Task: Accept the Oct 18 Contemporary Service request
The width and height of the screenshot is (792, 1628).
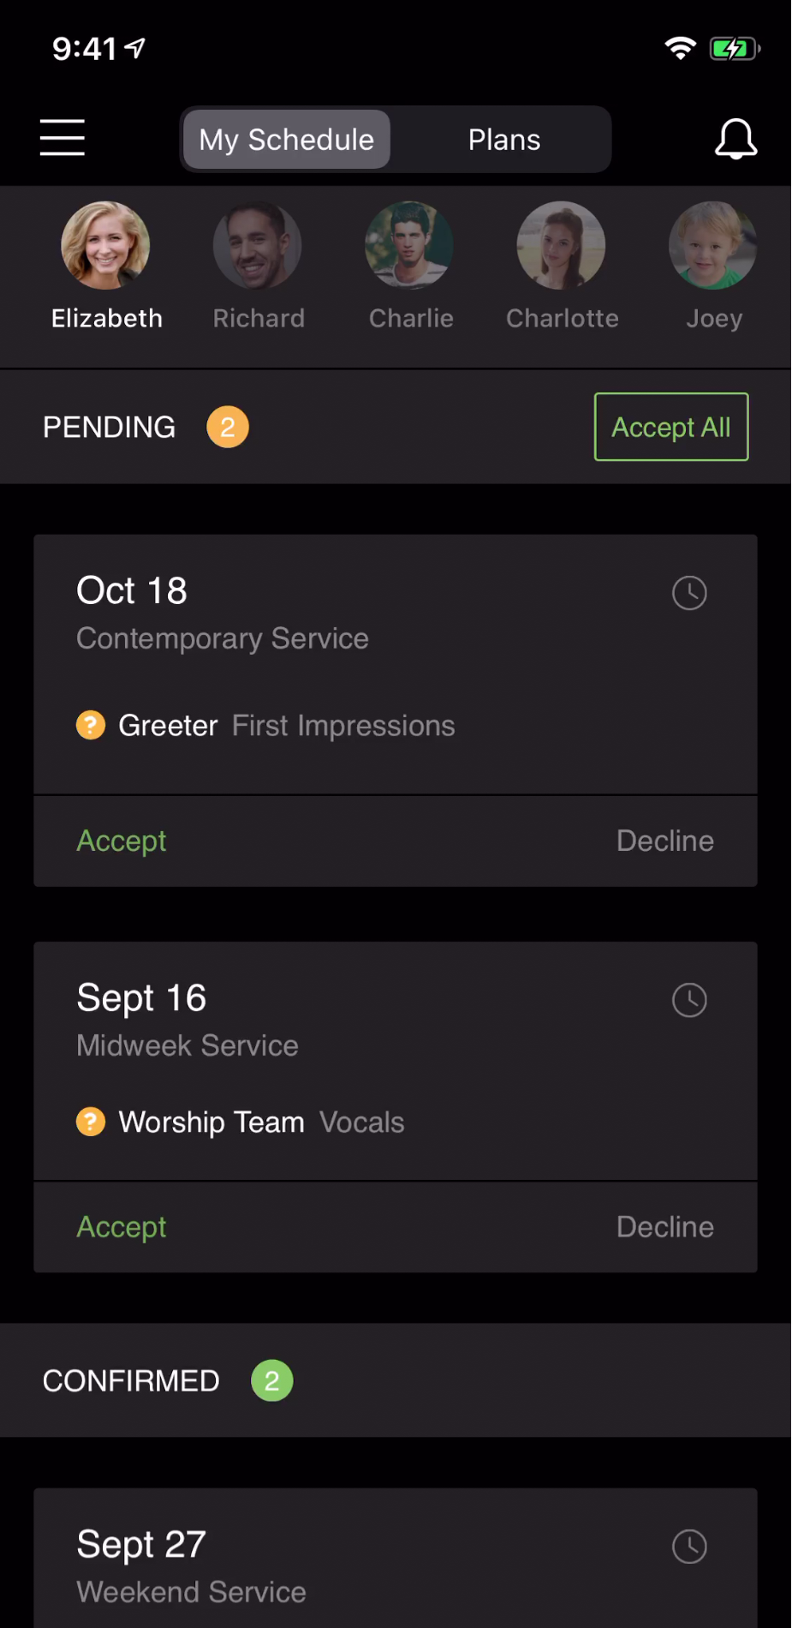Action: 122,841
